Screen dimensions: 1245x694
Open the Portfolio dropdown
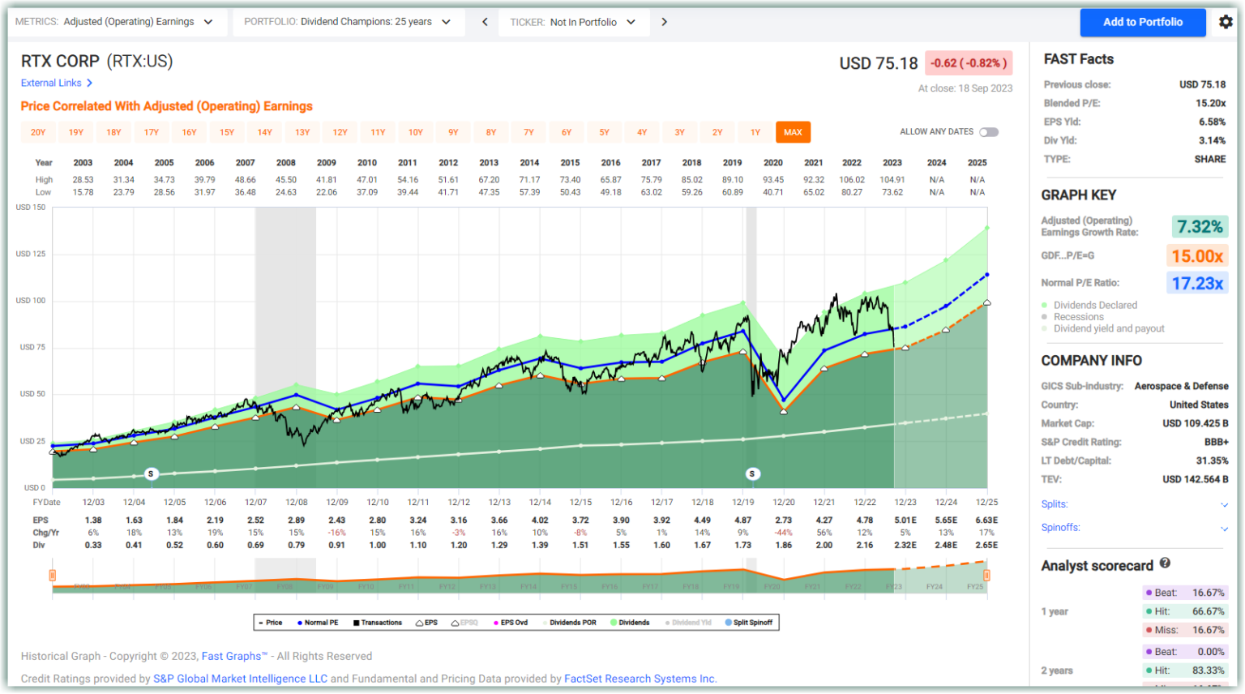point(349,22)
